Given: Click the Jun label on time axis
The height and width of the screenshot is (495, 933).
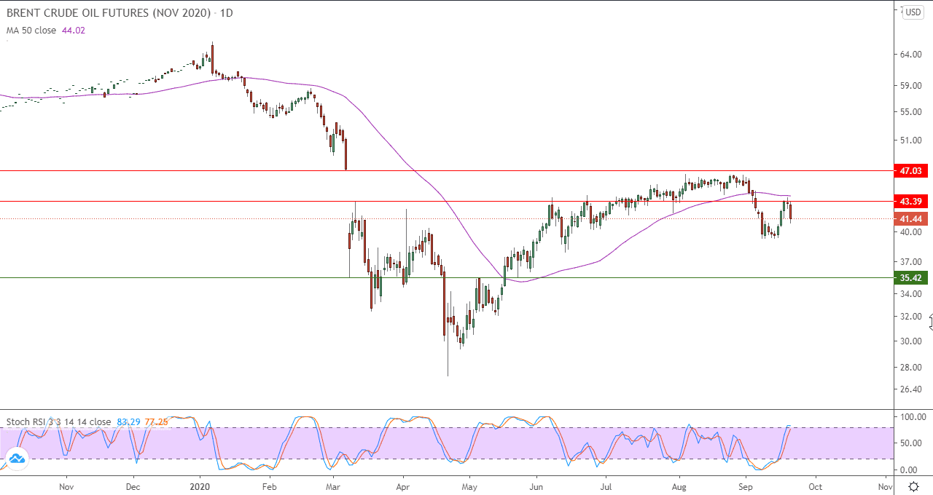Looking at the screenshot, I should click(536, 486).
